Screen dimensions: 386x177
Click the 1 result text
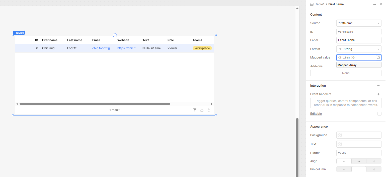click(114, 110)
